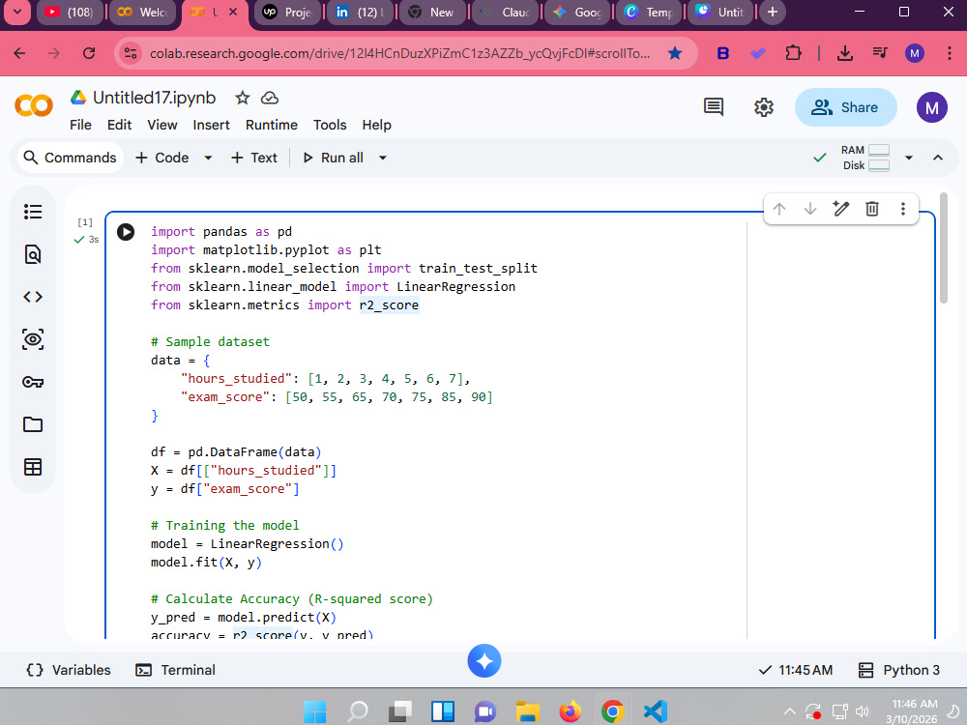Open the Commands search palette
967x725 pixels.
(70, 158)
